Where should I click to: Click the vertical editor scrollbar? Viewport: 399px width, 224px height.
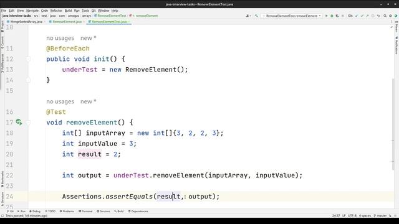point(393,124)
